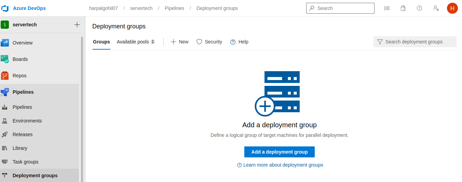Screen dimensions: 462x182
Task: Click Deployment groups breadcrumb
Action: (217, 8)
